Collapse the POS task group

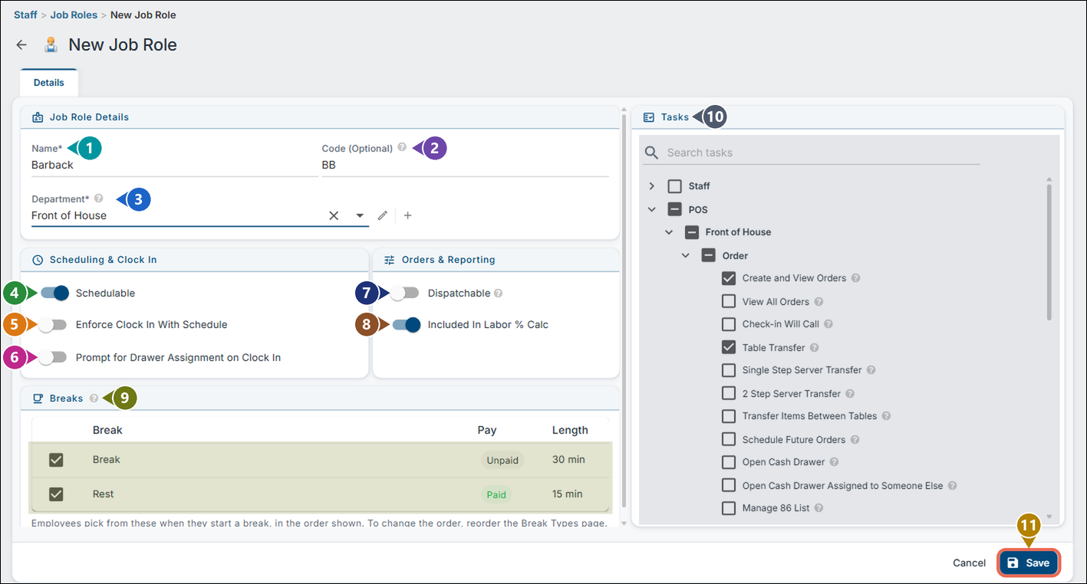pos(652,209)
